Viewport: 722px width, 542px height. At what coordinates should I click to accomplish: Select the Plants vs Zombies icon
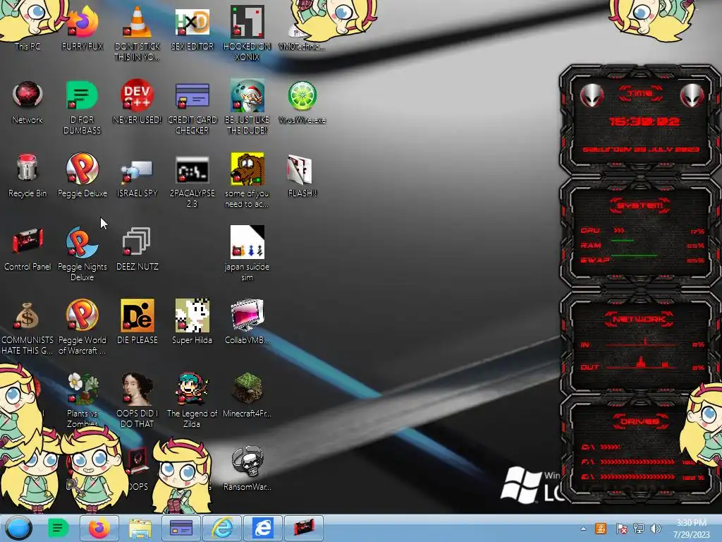click(x=82, y=400)
